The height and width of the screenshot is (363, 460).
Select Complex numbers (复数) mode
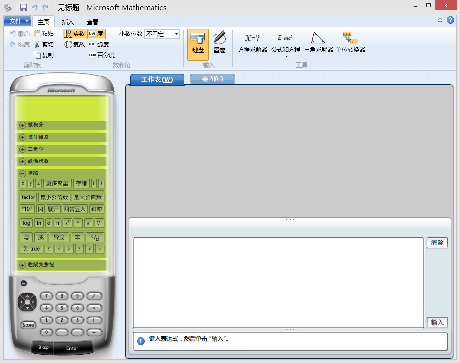(x=75, y=45)
